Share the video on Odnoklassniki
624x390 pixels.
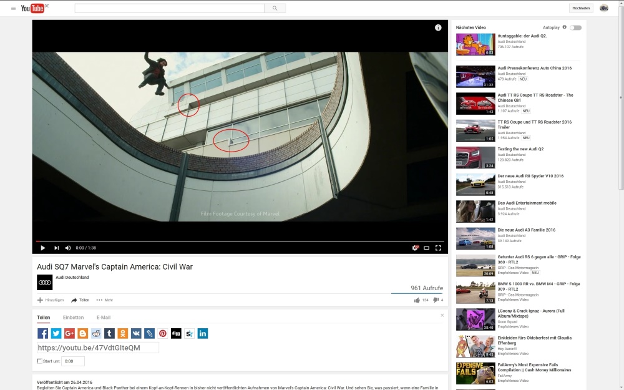[x=122, y=333]
